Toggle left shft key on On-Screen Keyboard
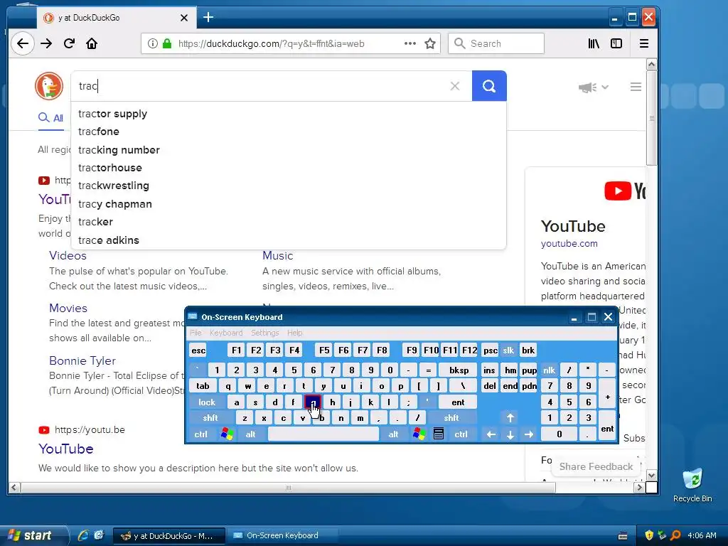 tap(210, 418)
